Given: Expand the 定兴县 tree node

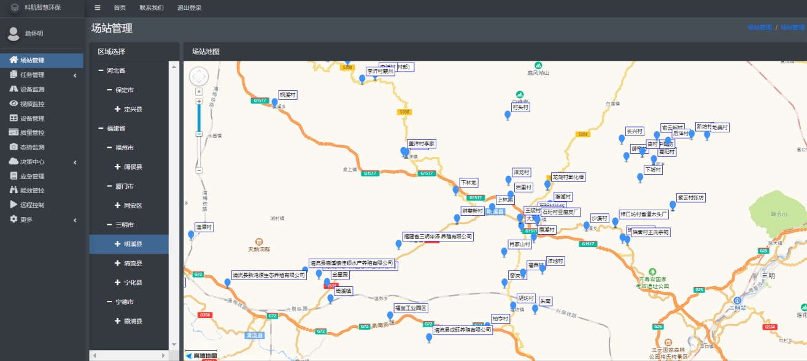Looking at the screenshot, I should point(117,109).
